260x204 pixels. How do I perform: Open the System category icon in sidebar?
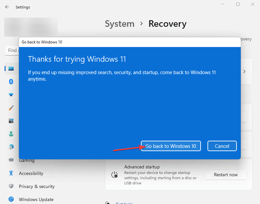click(11, 69)
